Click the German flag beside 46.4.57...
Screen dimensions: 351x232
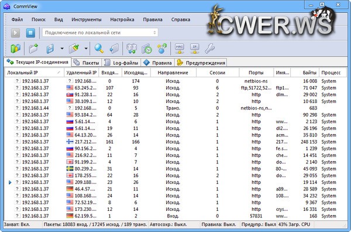[x=70, y=189]
